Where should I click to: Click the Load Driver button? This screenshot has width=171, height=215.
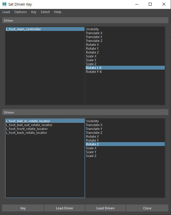coord(65,208)
